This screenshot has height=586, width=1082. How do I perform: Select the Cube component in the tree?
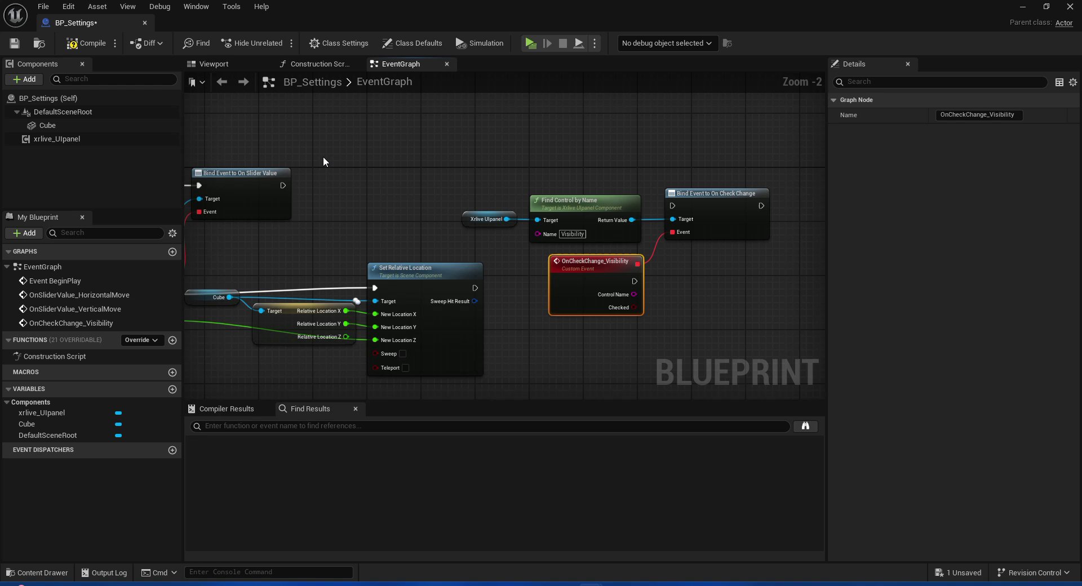pos(47,126)
